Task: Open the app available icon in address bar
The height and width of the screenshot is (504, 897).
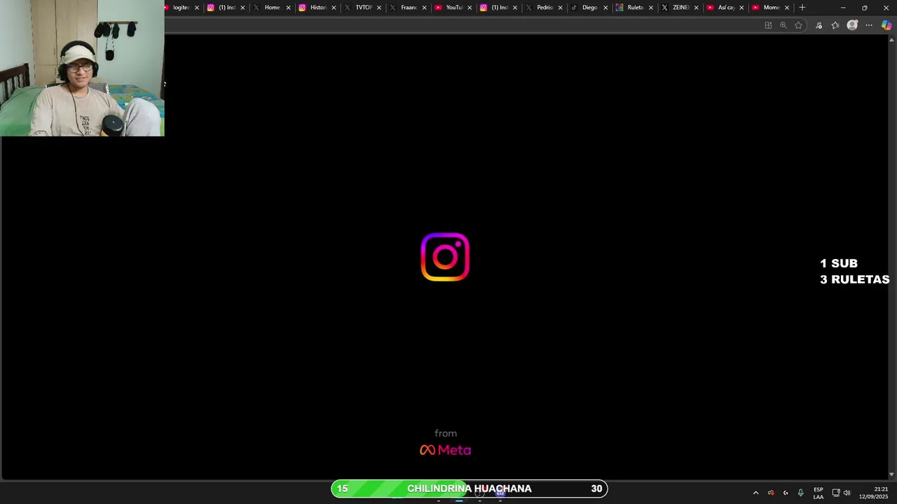Action: (768, 25)
